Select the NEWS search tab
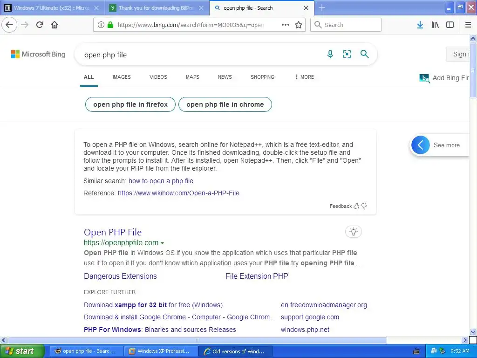Viewport: 477px width, 358px height. pyautogui.click(x=225, y=77)
